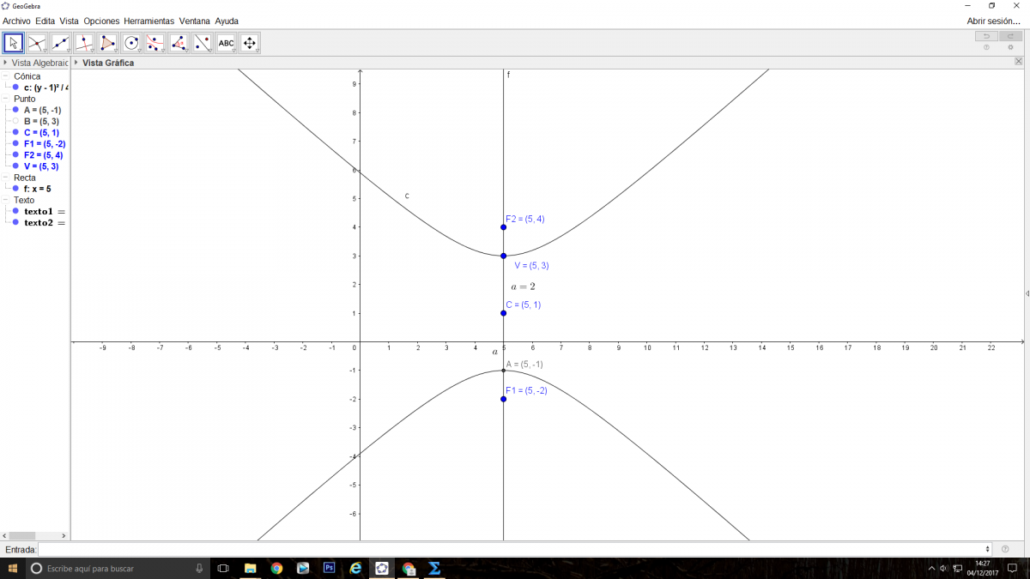Expand the Vista Gráfica style bar arrow
This screenshot has height=579, width=1030.
pyautogui.click(x=76, y=63)
